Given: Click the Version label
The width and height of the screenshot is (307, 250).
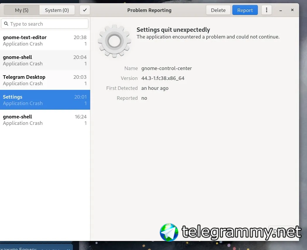Looking at the screenshot, I should [129, 78].
